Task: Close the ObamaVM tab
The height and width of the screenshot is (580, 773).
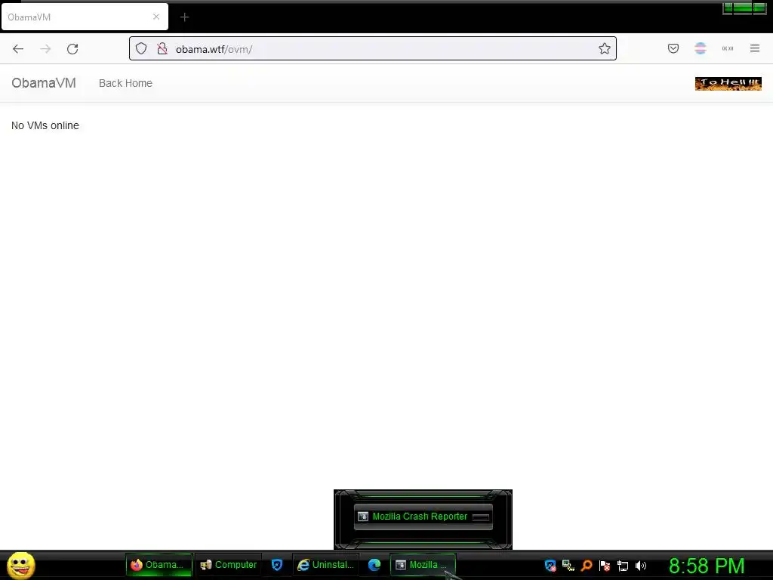Action: click(x=156, y=17)
